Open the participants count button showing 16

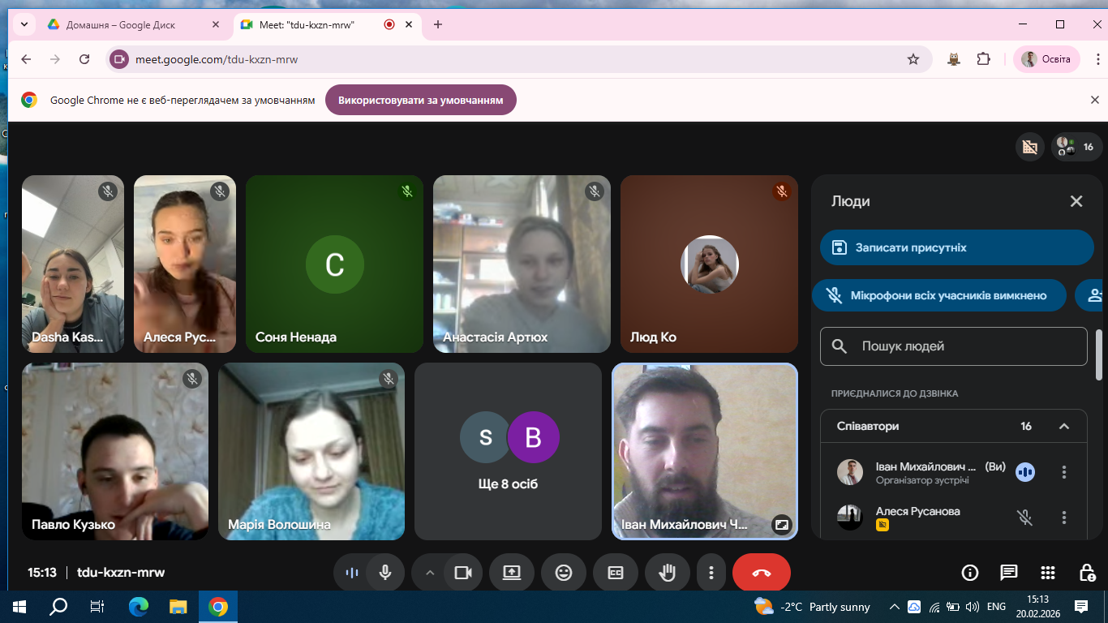coord(1077,147)
